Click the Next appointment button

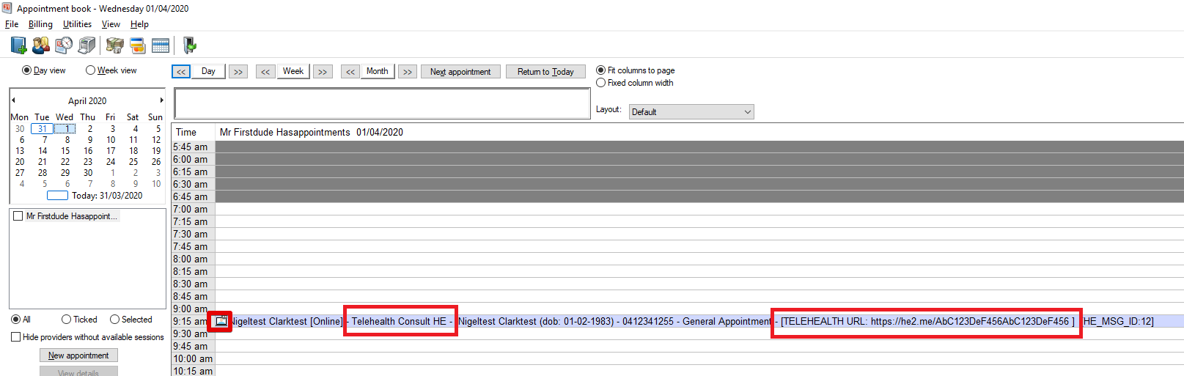[x=460, y=72]
